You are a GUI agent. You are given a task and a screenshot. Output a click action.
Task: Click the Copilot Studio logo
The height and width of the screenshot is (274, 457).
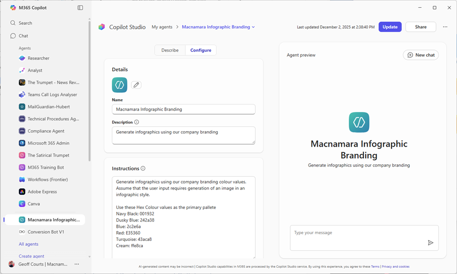102,27
